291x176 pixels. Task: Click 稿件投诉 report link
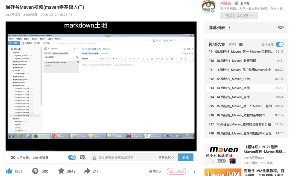(155, 171)
